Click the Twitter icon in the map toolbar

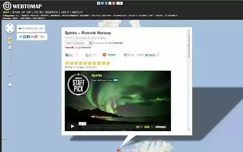pyautogui.click(x=21, y=36)
